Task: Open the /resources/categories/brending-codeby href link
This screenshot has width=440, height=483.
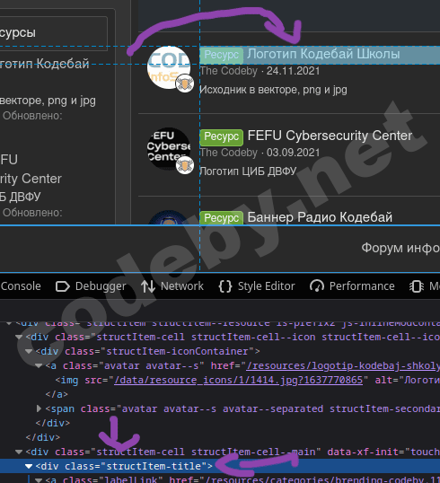Action: coord(322,480)
